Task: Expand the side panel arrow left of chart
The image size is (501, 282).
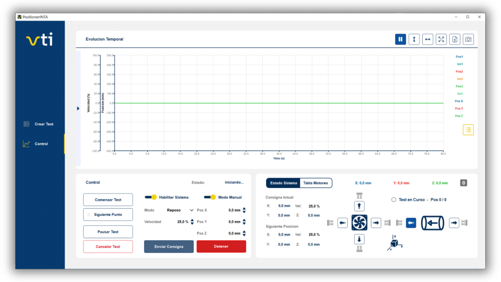Action: click(x=78, y=108)
